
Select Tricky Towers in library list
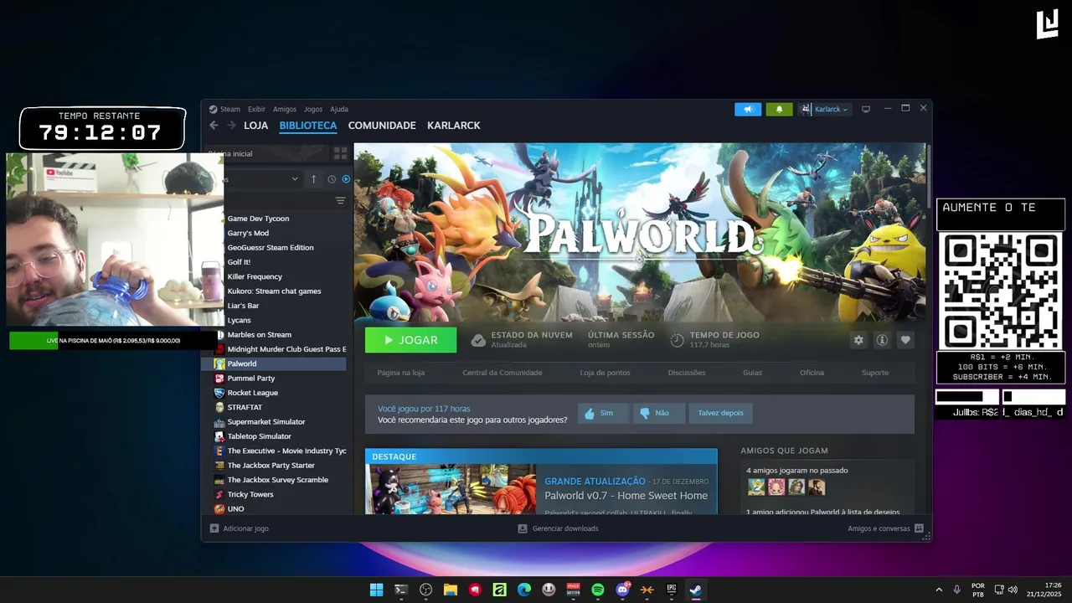250,494
